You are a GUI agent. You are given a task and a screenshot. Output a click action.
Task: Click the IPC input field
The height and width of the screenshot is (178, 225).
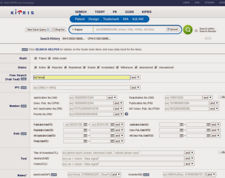pos(82,88)
